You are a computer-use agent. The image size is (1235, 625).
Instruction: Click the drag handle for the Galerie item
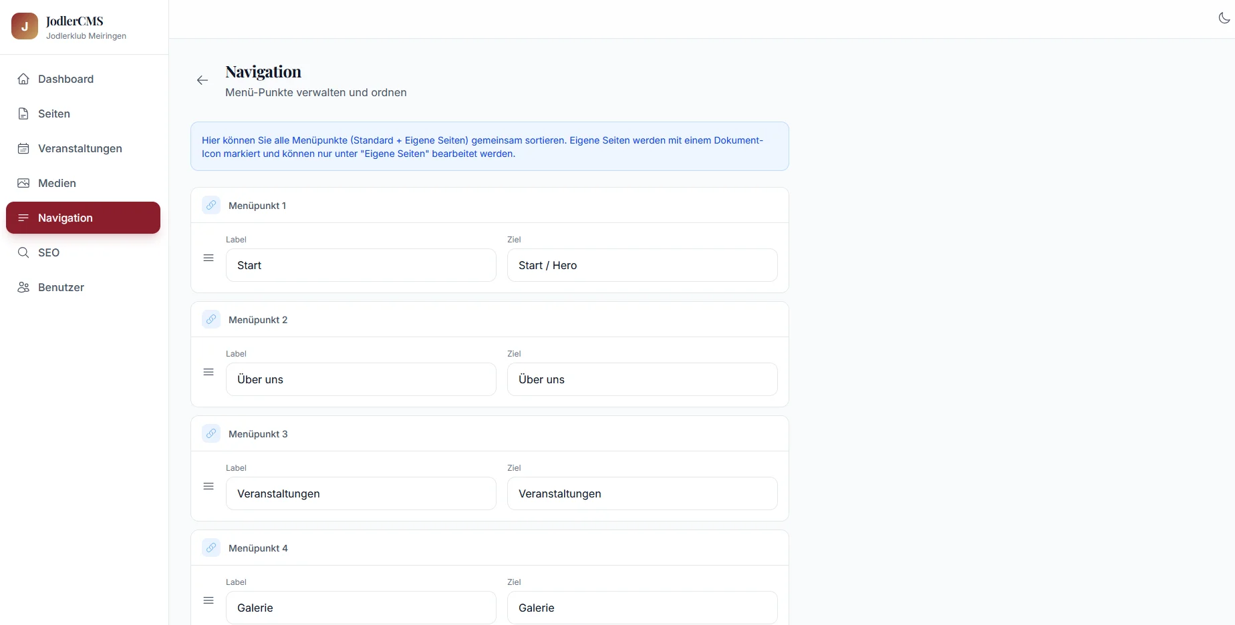click(209, 600)
